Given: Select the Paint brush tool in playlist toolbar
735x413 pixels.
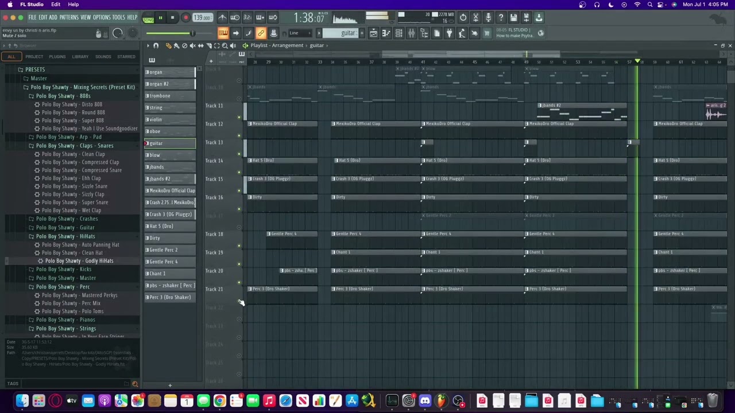Looking at the screenshot, I should tap(176, 45).
